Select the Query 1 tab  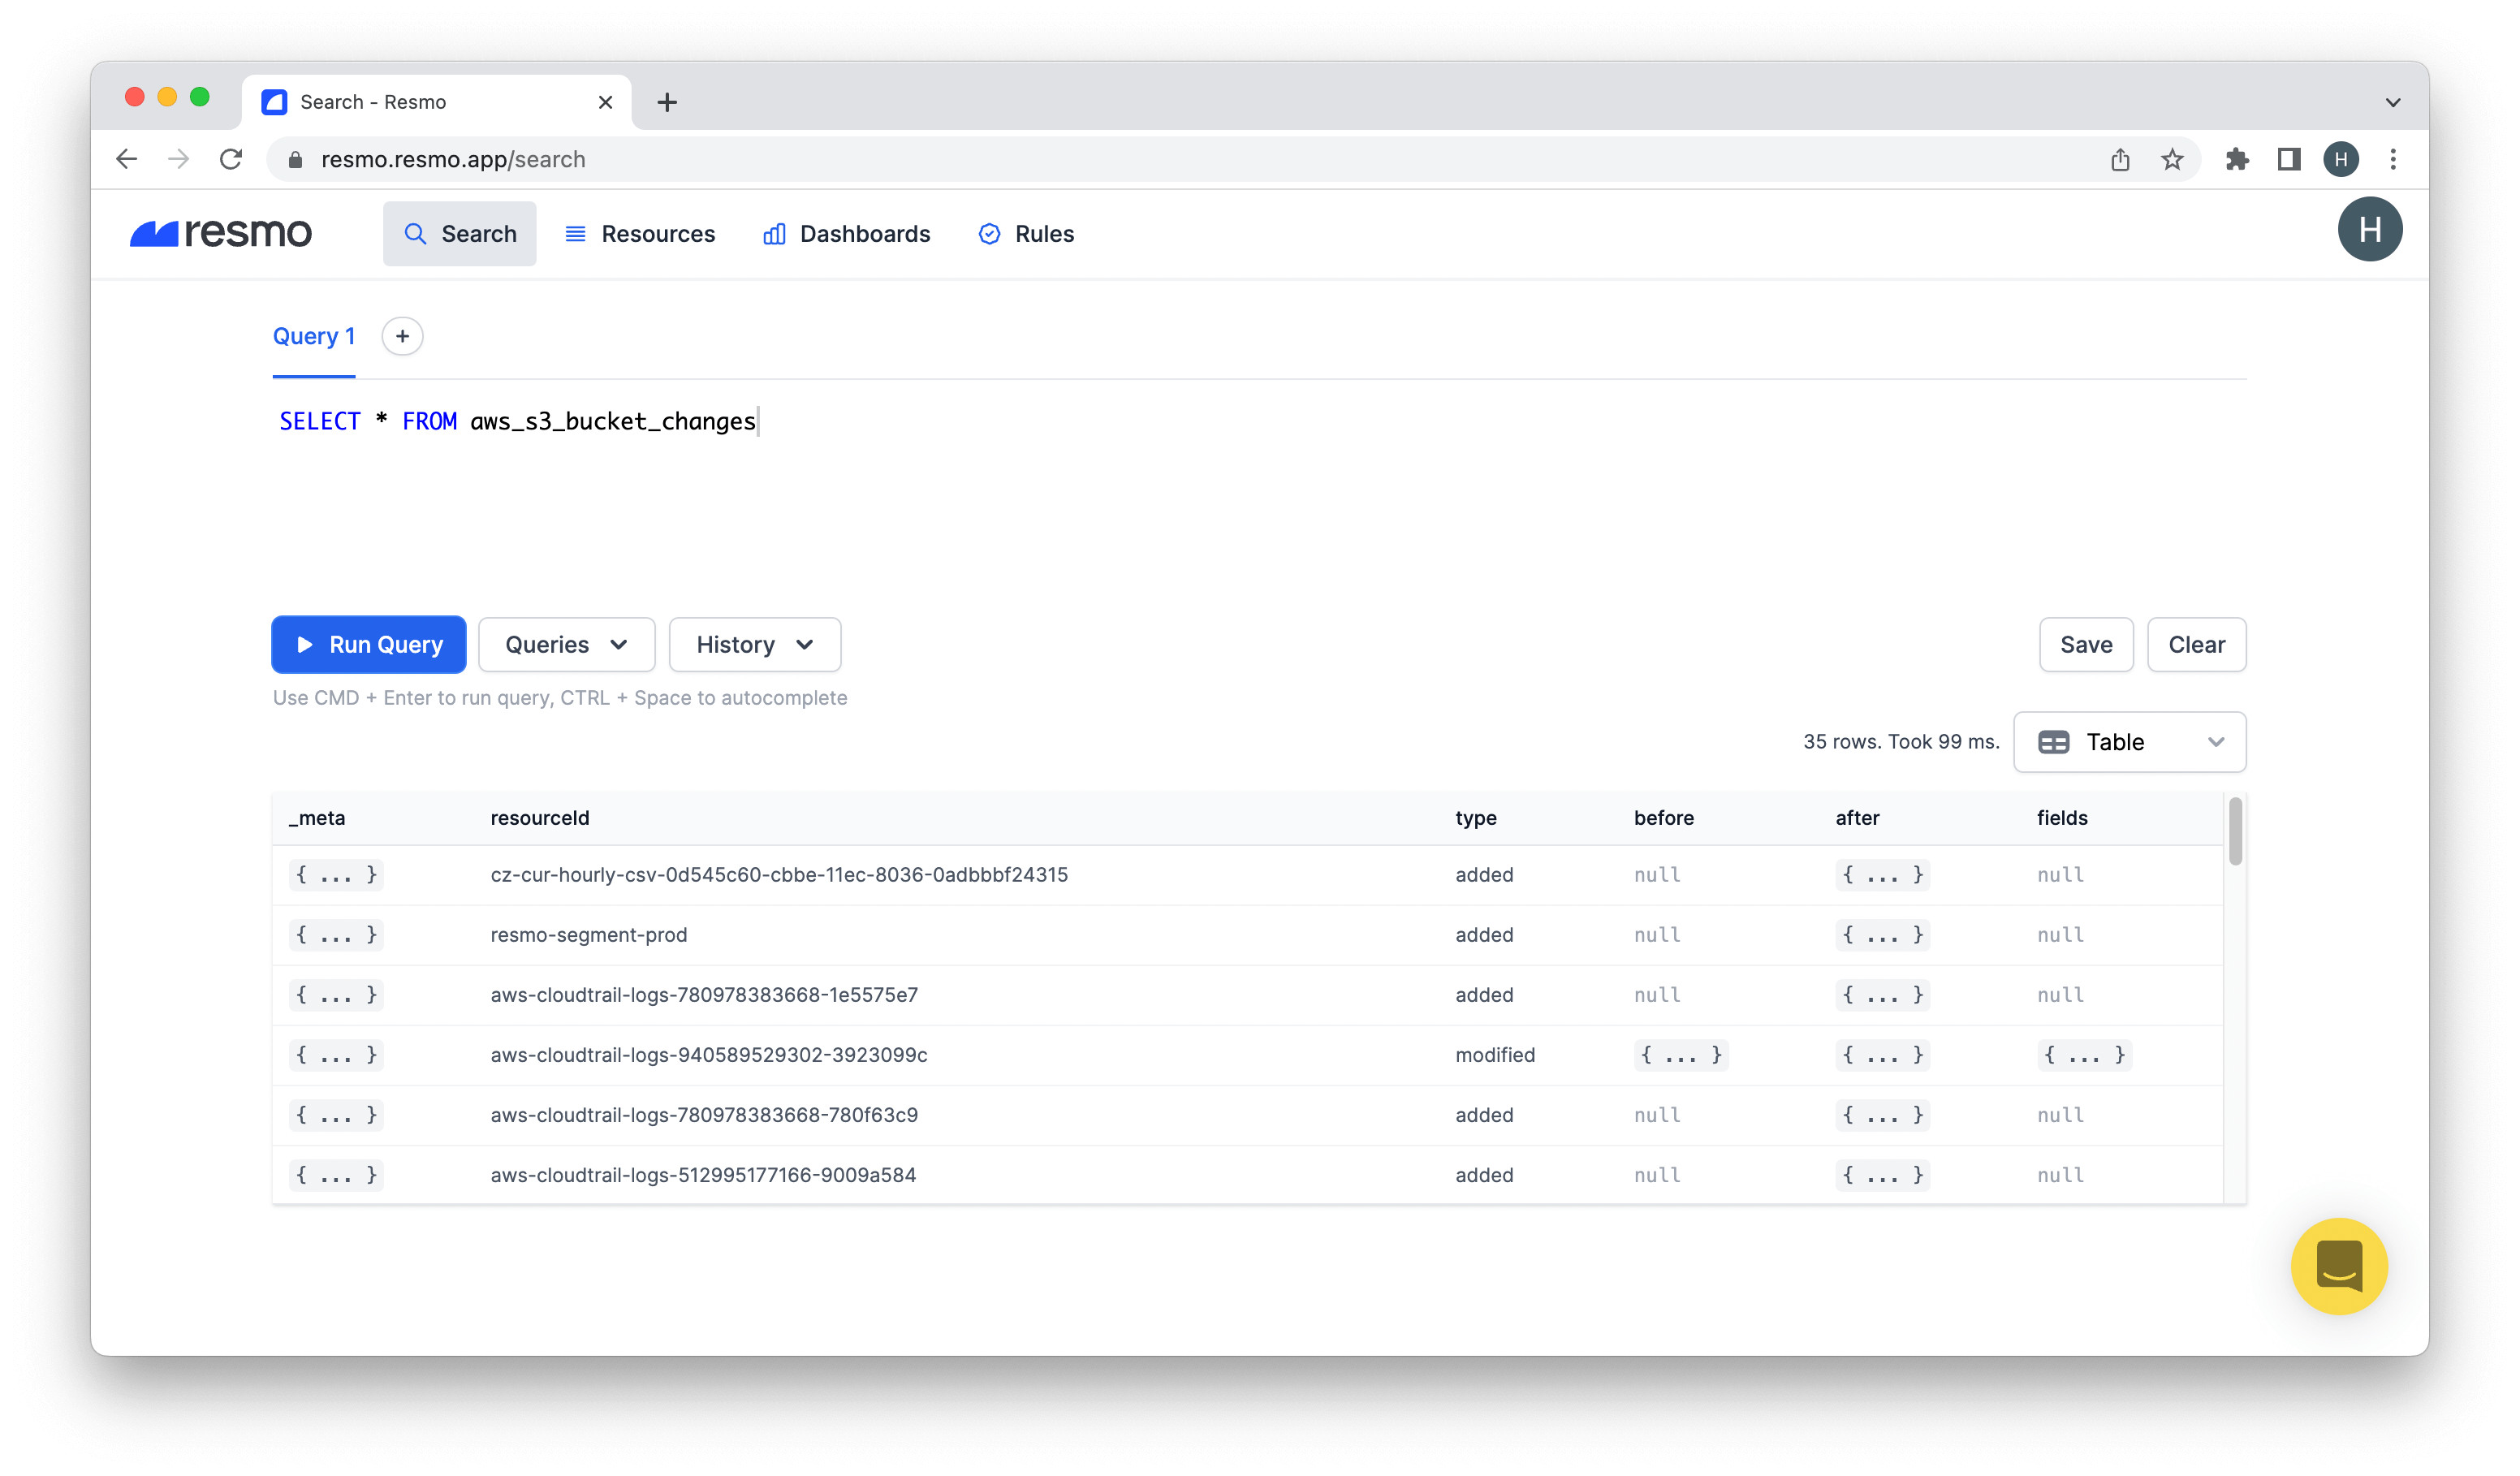314,336
